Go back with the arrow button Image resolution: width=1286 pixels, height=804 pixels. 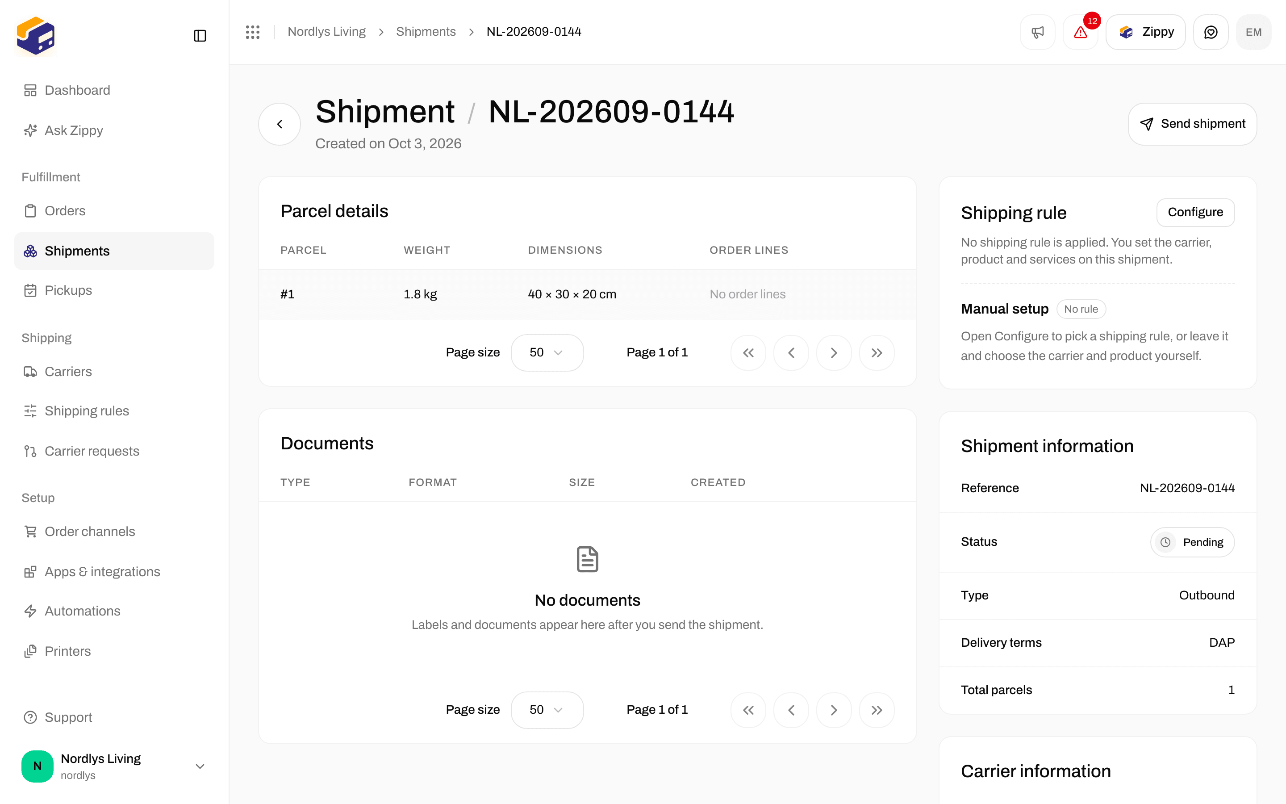tap(280, 124)
